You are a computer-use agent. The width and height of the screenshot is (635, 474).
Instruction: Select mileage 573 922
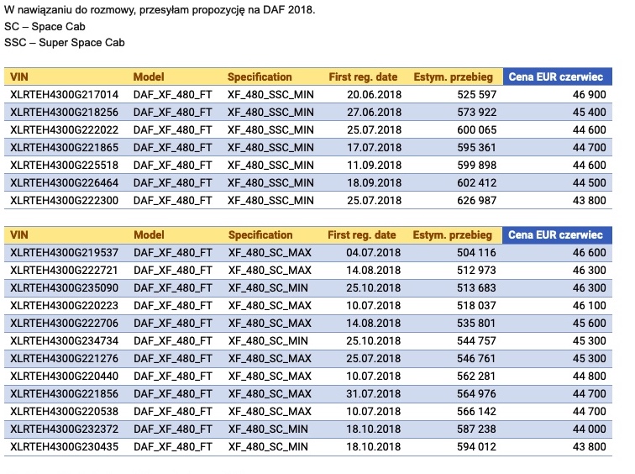pyautogui.click(x=476, y=113)
